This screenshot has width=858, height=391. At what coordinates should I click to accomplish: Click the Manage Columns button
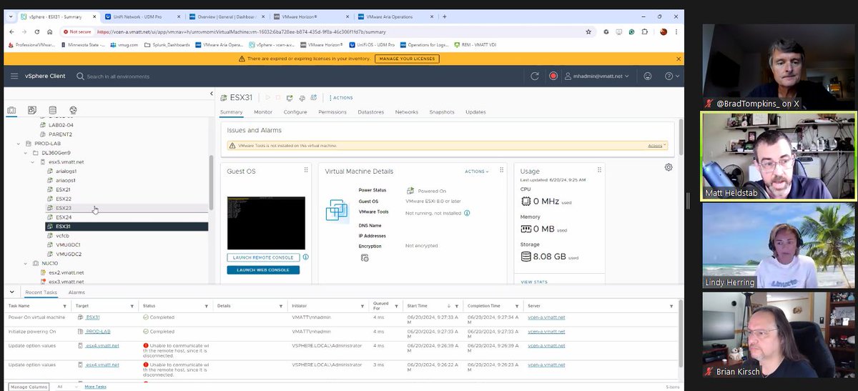coord(29,387)
